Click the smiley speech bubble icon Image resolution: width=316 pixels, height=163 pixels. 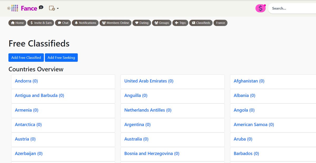(x=41, y=7)
